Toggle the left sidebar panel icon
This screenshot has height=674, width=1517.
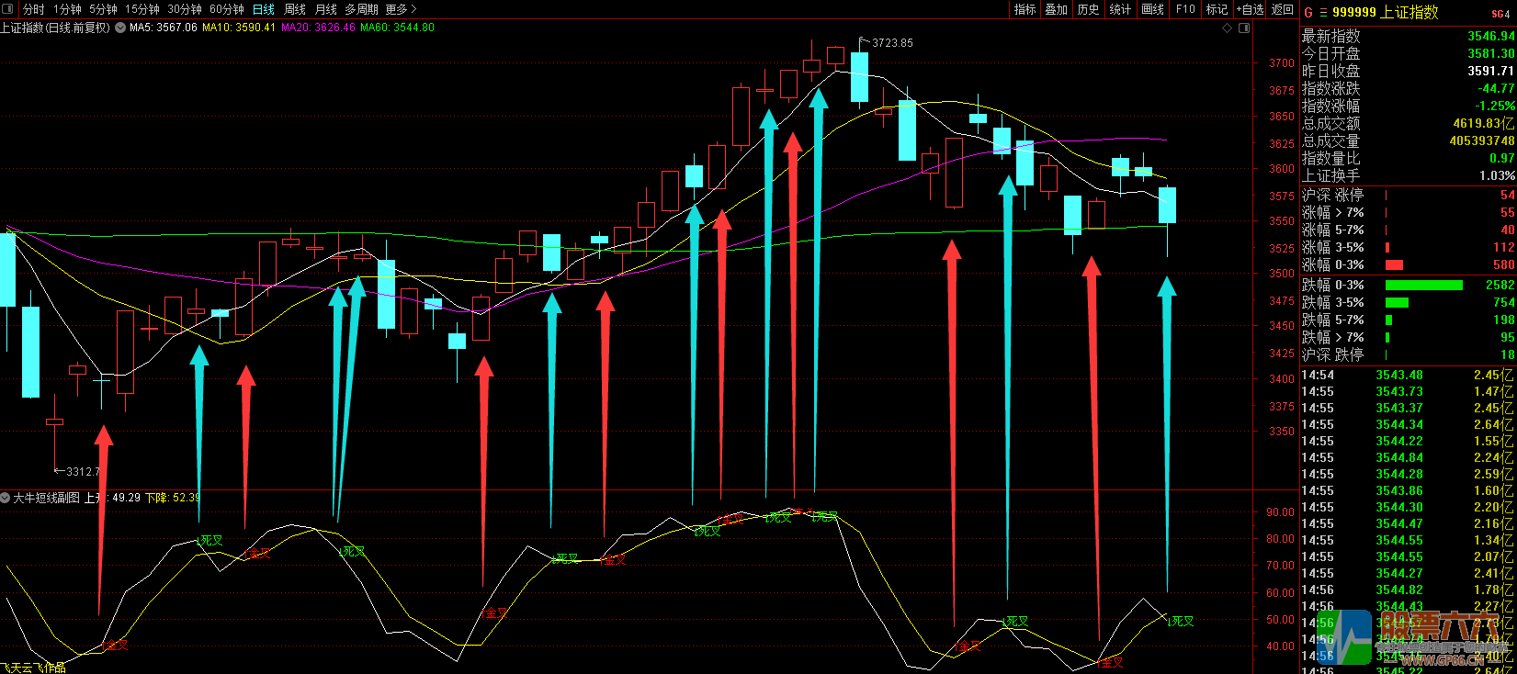(8, 9)
